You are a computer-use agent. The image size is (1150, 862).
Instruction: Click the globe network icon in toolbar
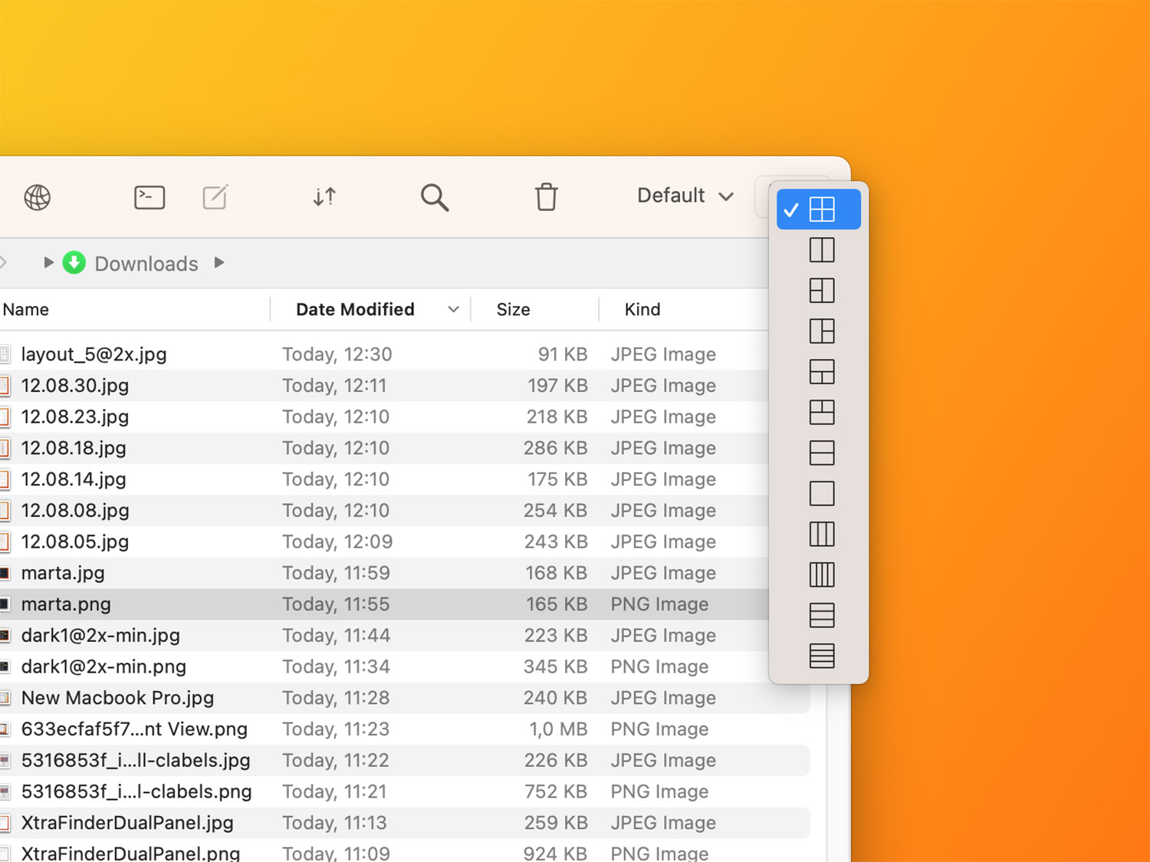click(37, 198)
